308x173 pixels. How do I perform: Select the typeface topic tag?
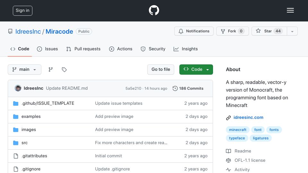[x=237, y=138]
